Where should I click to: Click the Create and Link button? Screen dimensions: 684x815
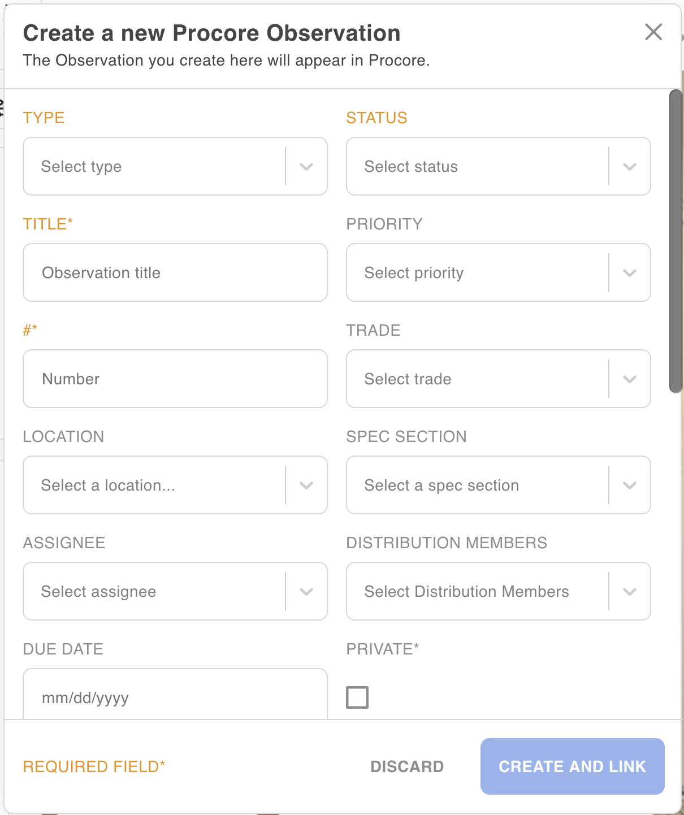[x=572, y=766]
